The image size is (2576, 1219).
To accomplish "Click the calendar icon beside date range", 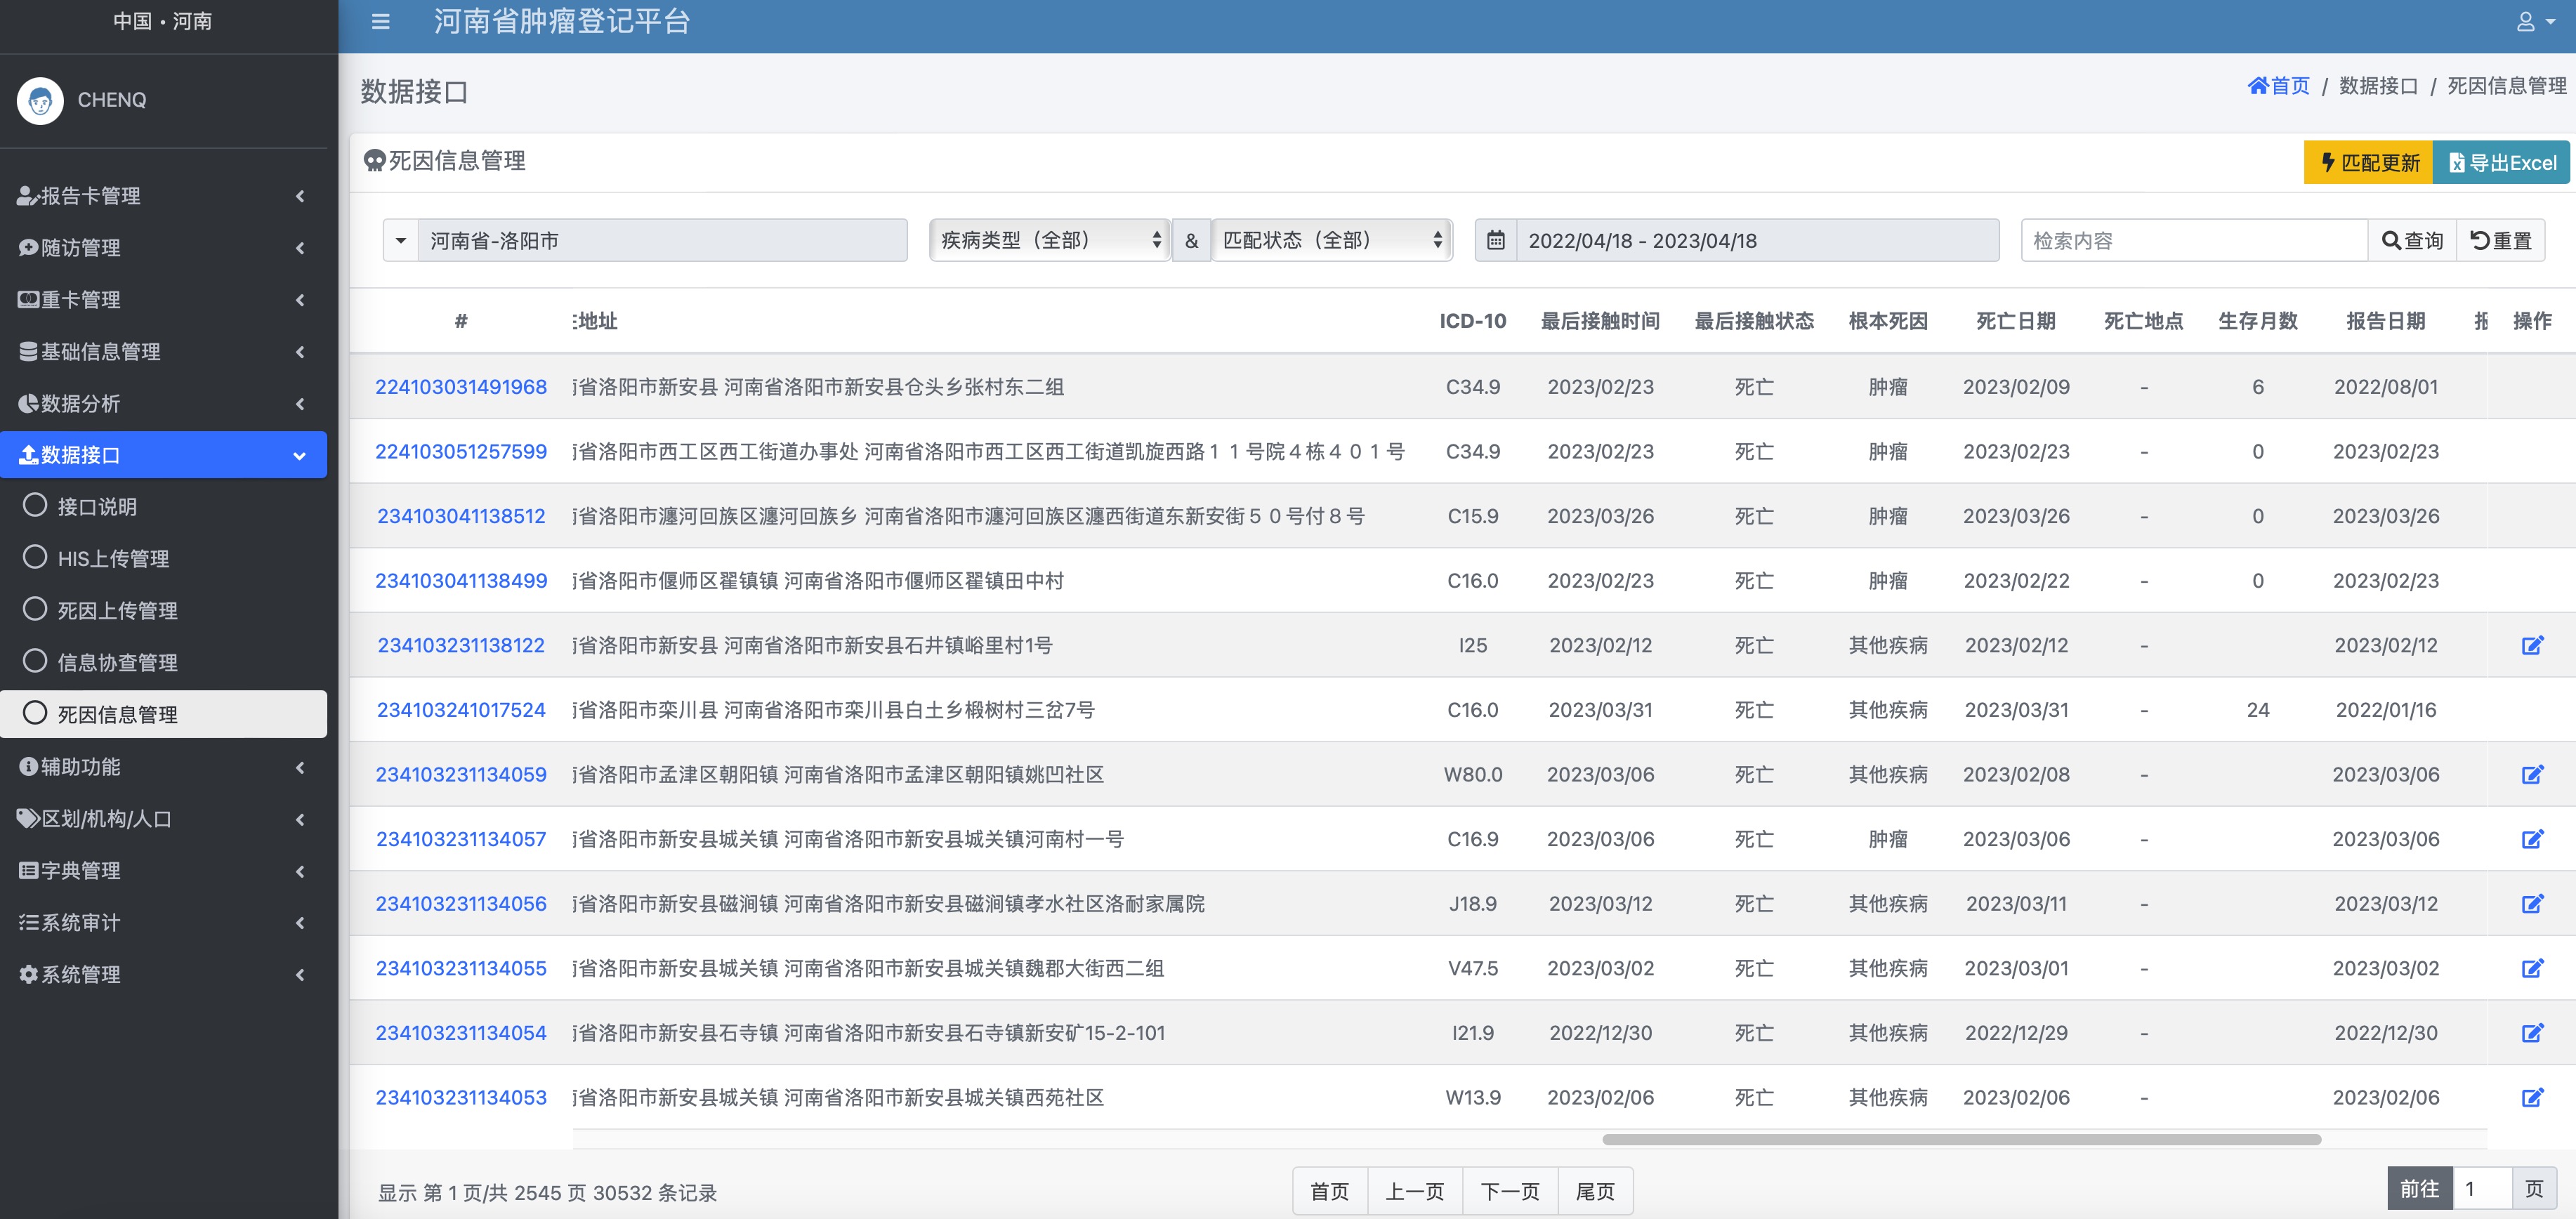I will pyautogui.click(x=1495, y=241).
